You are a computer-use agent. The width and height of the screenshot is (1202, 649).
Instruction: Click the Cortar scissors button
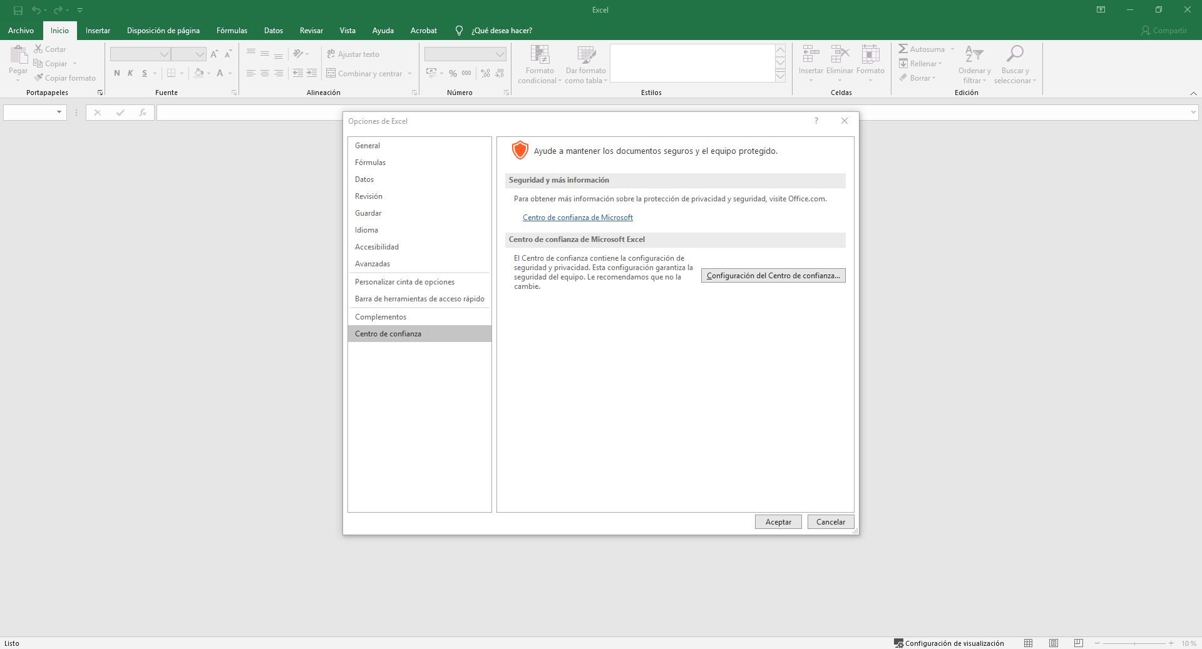point(50,49)
